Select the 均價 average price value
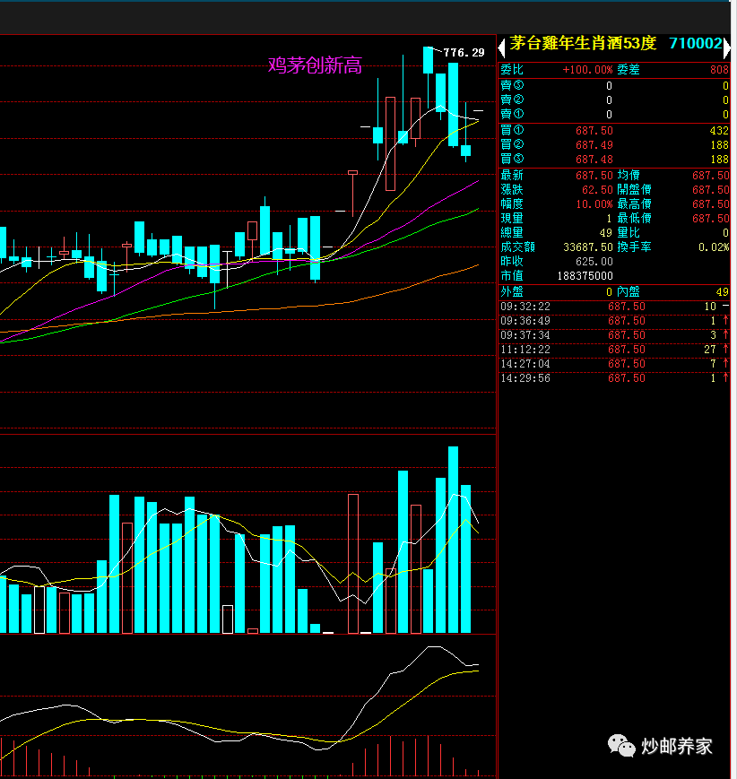 (x=711, y=176)
